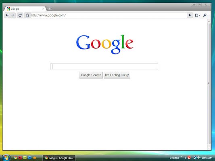Maximize the Chrome window
215x161 pixels.
click(199, 5)
